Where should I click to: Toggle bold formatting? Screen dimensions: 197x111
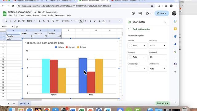(90, 21)
